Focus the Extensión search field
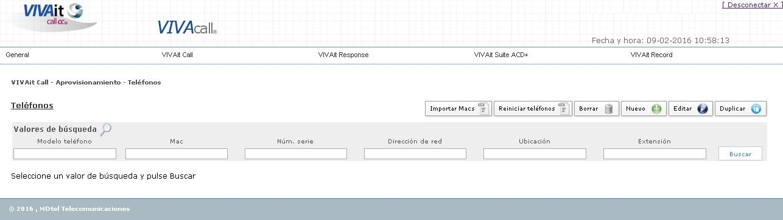The width and height of the screenshot is (783, 220). 655,154
